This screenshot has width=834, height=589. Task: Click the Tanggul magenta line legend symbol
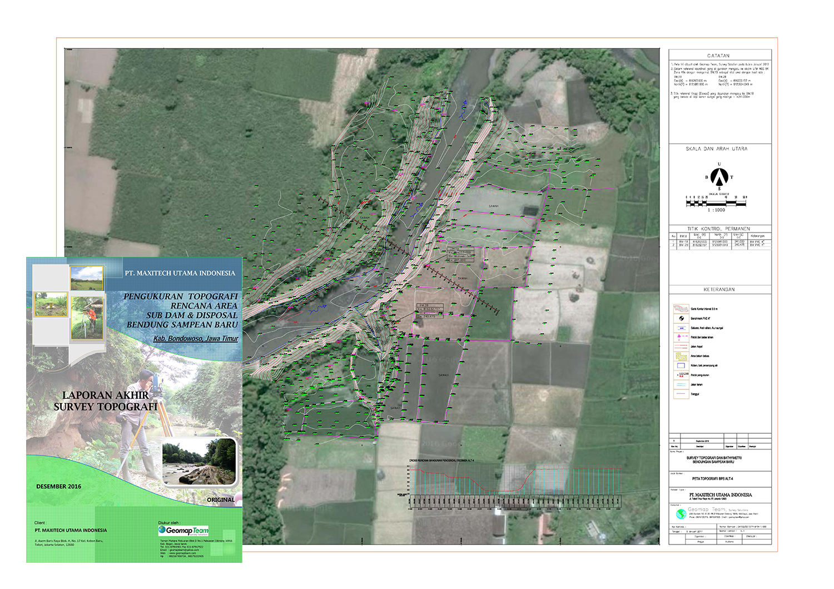681,394
